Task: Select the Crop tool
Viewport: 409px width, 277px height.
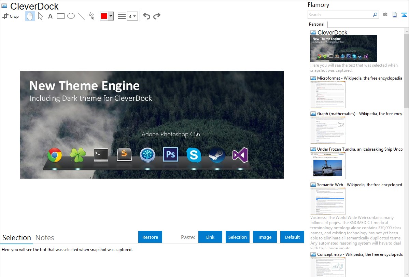Action: pyautogui.click(x=11, y=16)
